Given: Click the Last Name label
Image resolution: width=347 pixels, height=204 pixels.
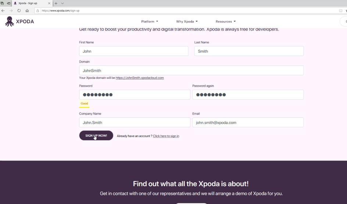Looking at the screenshot, I should (201, 43).
